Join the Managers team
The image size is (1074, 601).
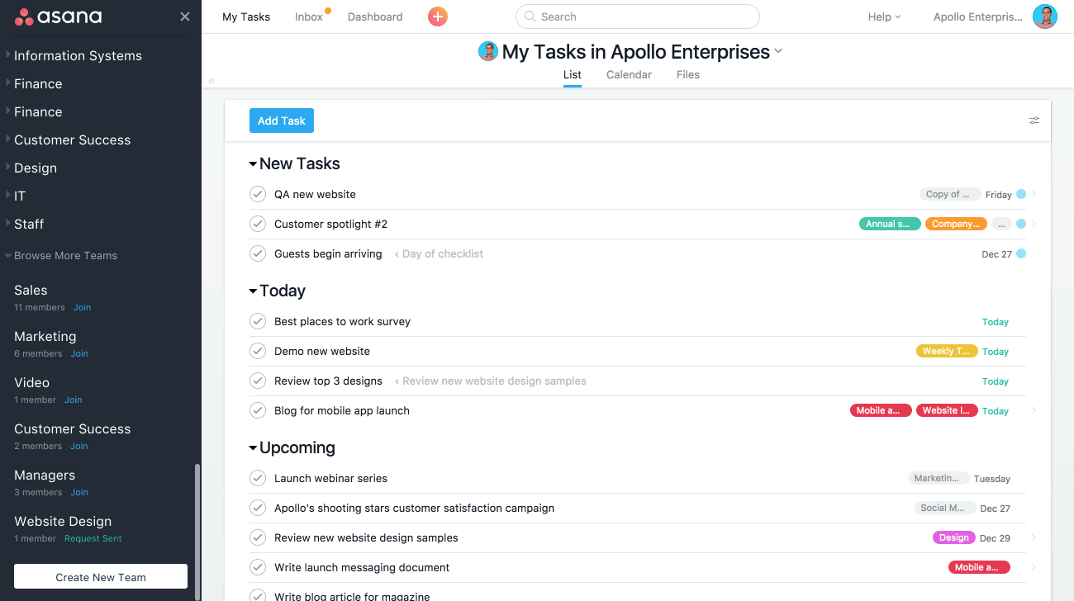[79, 492]
